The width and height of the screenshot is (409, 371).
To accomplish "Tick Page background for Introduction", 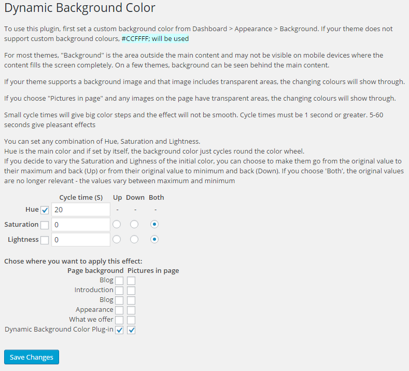I will (119, 291).
